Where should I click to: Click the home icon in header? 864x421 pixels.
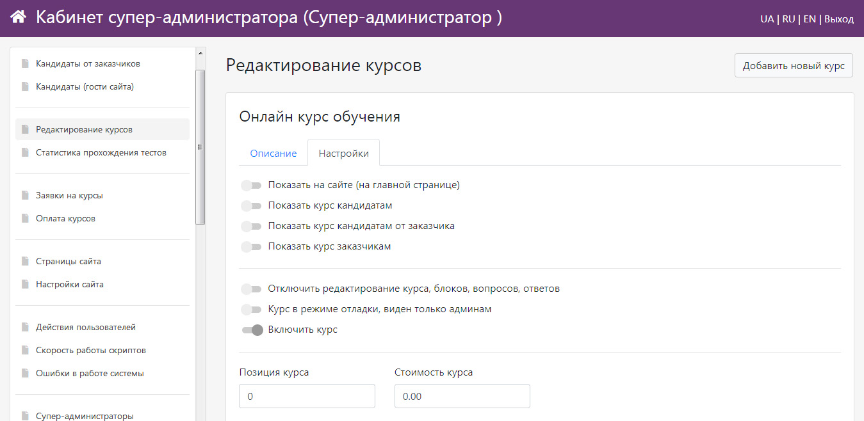[19, 17]
